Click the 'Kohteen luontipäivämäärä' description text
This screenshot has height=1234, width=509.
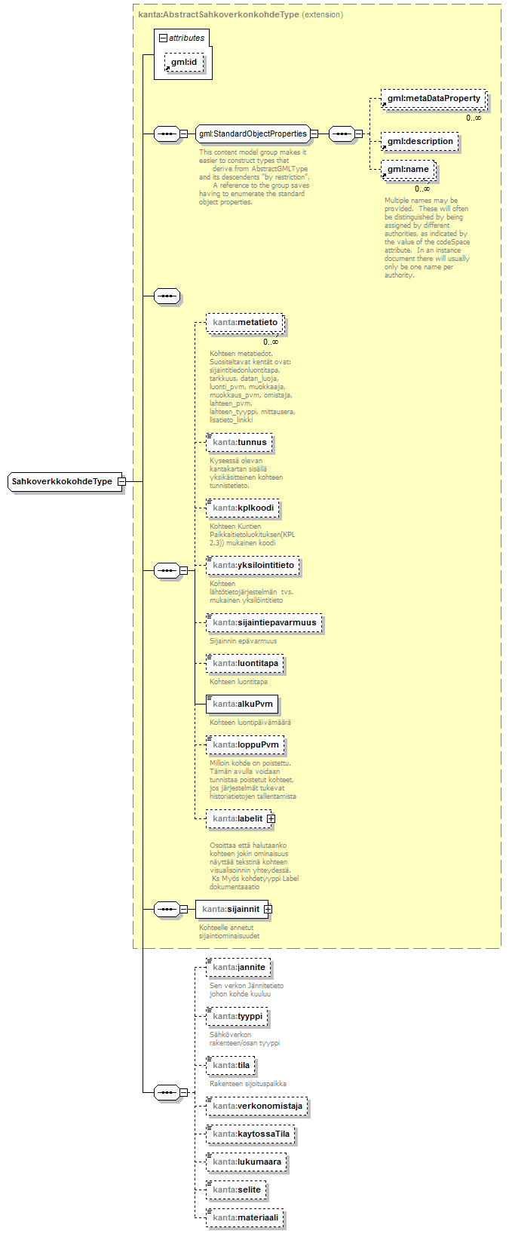250,723
